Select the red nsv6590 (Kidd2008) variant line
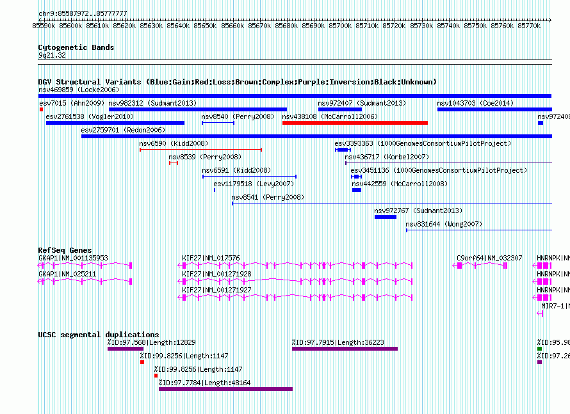 coord(200,150)
